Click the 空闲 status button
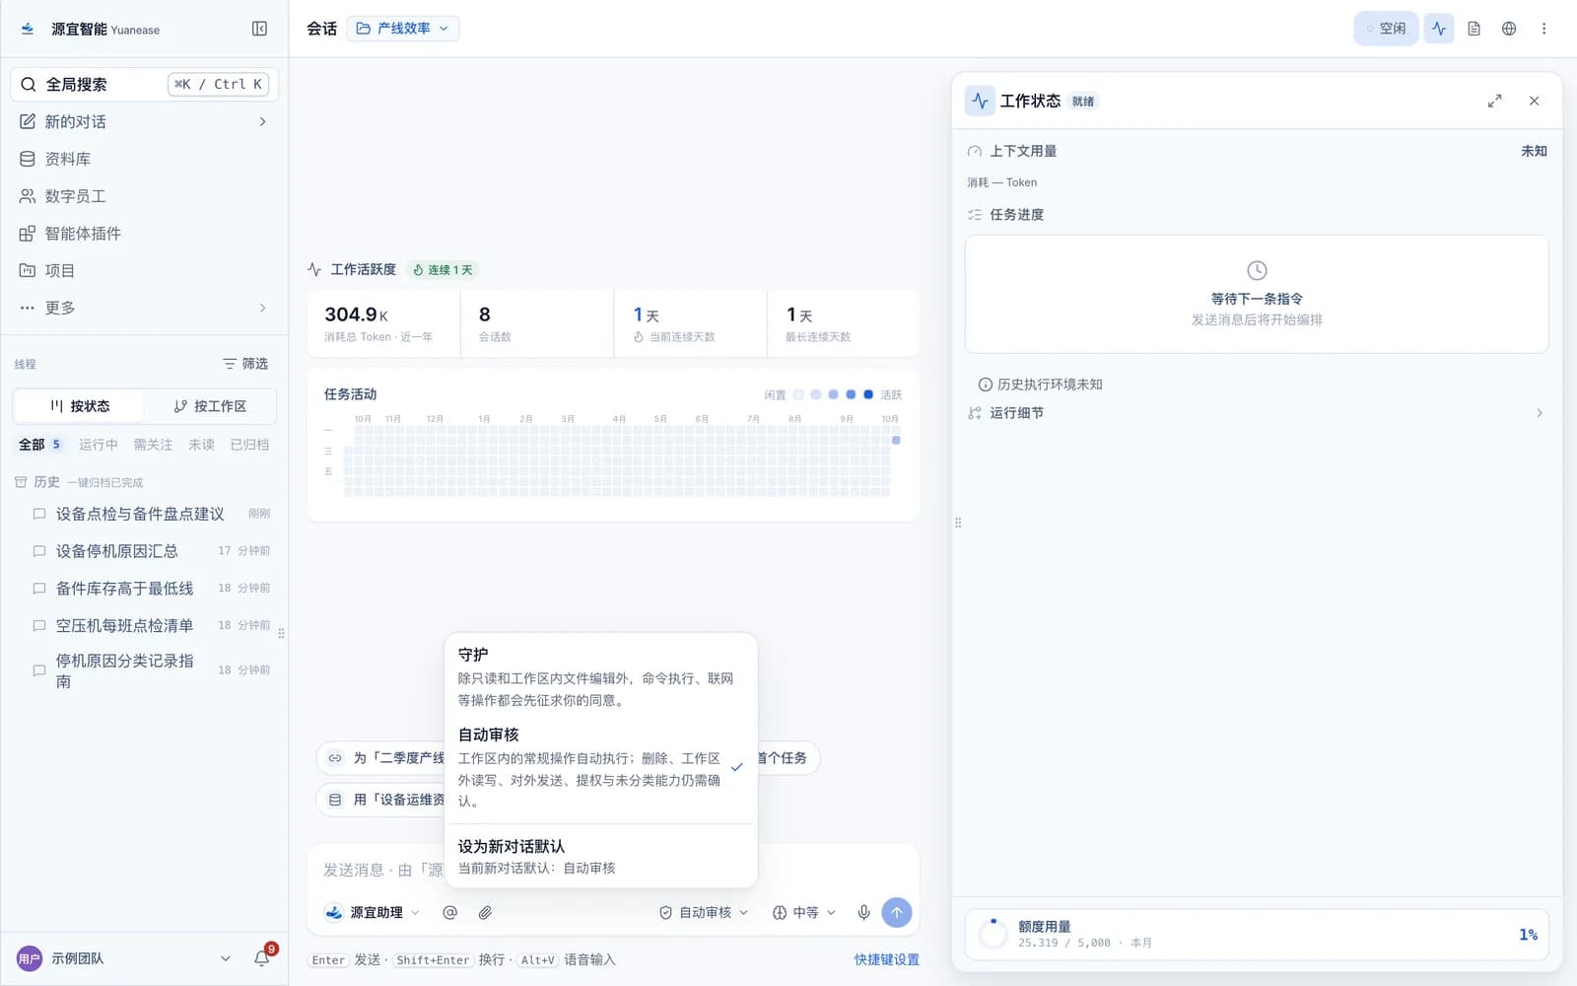Screen dimensions: 1577x986 (1386, 29)
